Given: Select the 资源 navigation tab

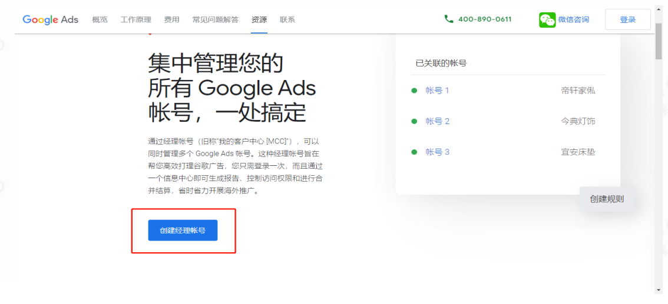Looking at the screenshot, I should [259, 19].
